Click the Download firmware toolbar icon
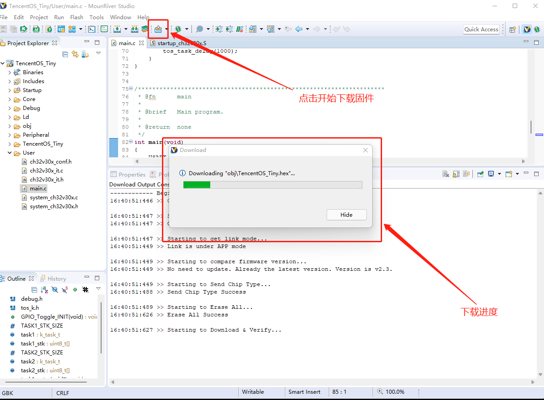 click(x=158, y=29)
